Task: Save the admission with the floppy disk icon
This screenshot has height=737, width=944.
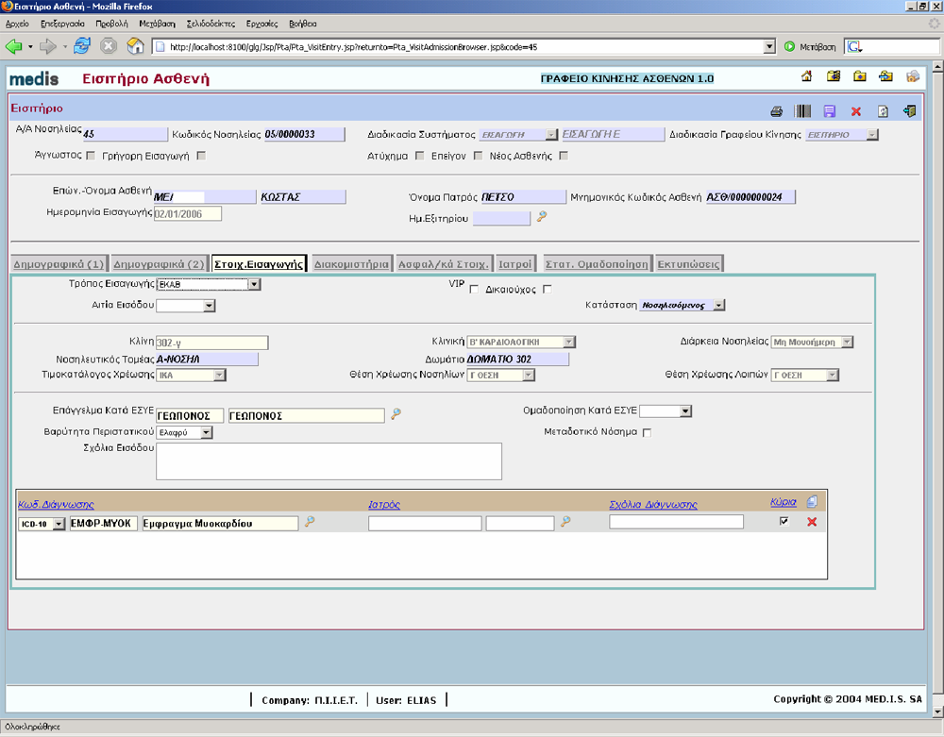Action: [x=829, y=111]
